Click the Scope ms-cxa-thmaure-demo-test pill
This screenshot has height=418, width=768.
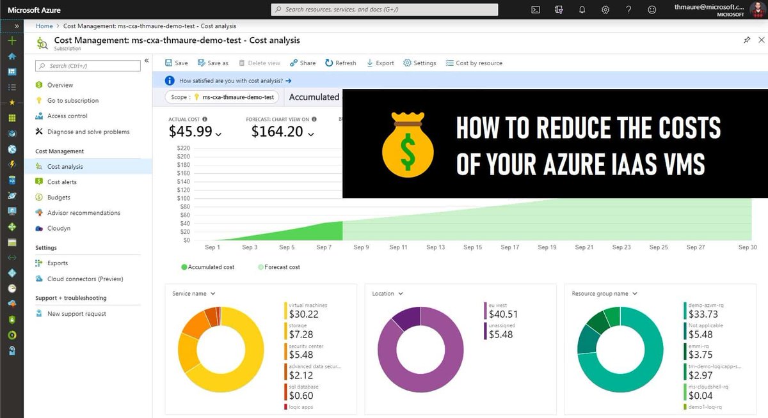(223, 97)
